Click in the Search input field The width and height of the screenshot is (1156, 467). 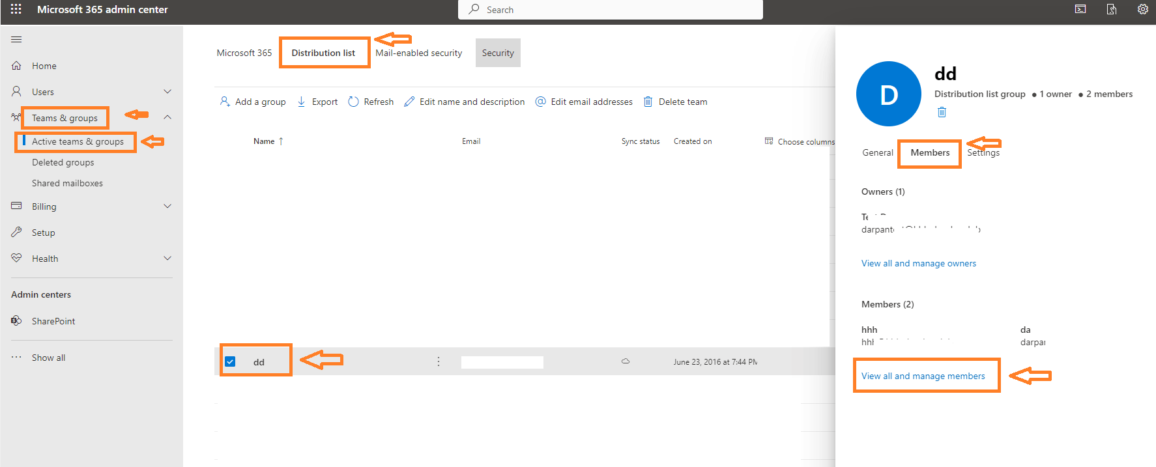[610, 9]
